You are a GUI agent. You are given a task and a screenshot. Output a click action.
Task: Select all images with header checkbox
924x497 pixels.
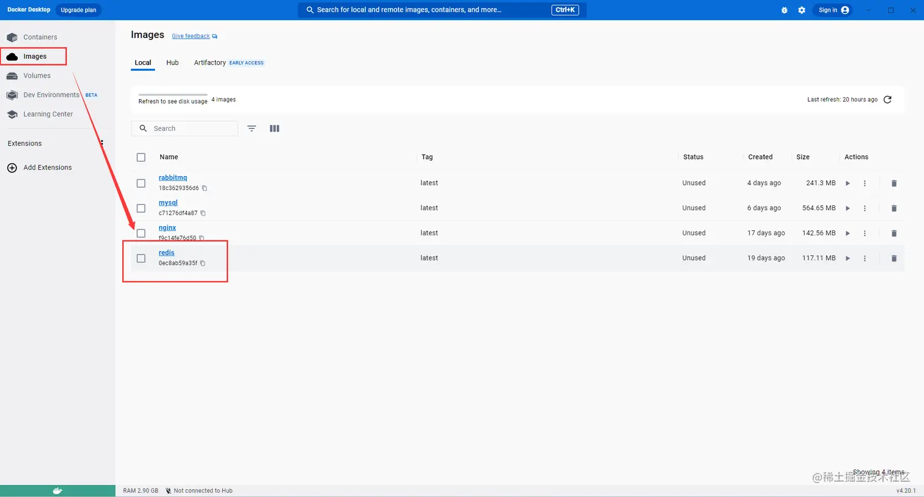pos(141,157)
